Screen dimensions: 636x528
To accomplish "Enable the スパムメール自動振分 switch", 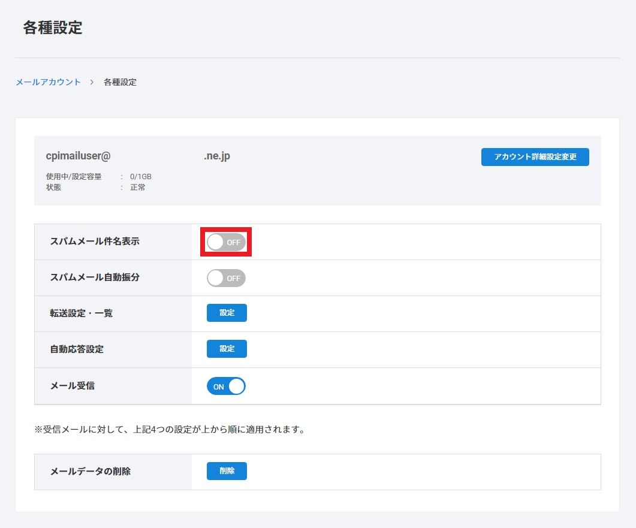I will click(226, 278).
